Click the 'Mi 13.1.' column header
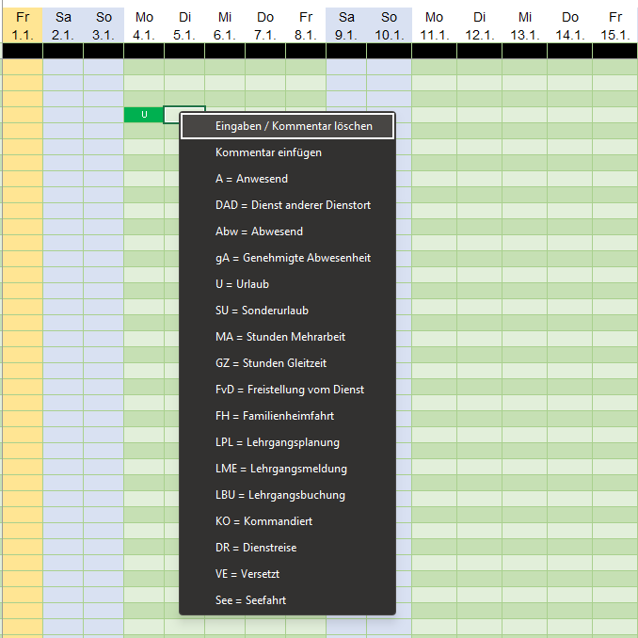The image size is (638, 638). 525,25
